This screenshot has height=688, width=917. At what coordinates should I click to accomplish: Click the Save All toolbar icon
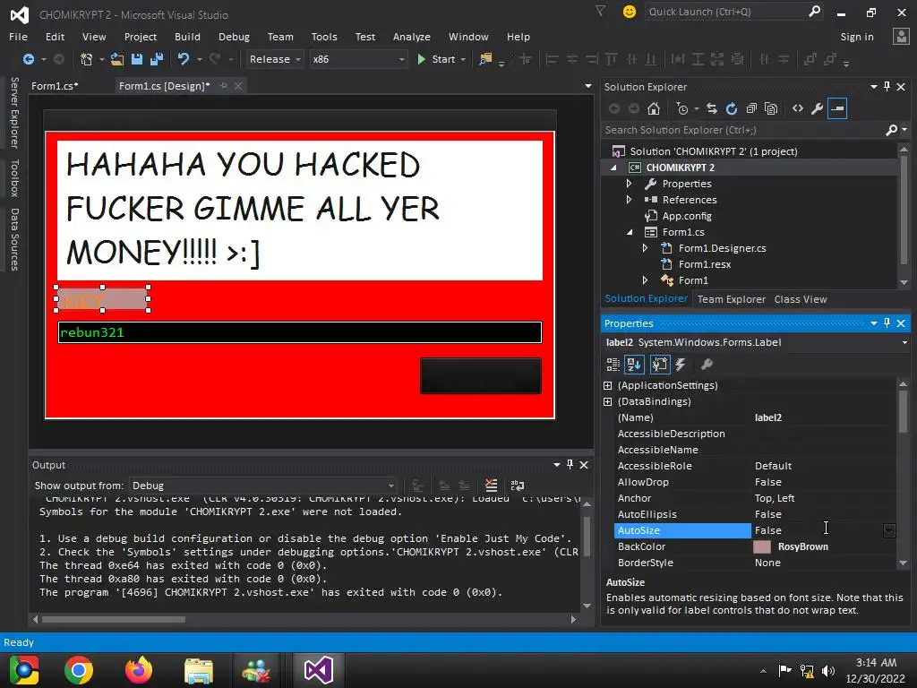(x=157, y=59)
